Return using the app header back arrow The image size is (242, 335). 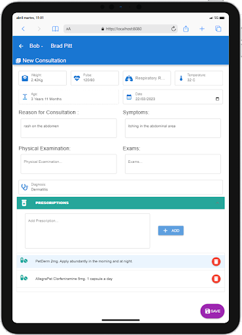(x=21, y=46)
